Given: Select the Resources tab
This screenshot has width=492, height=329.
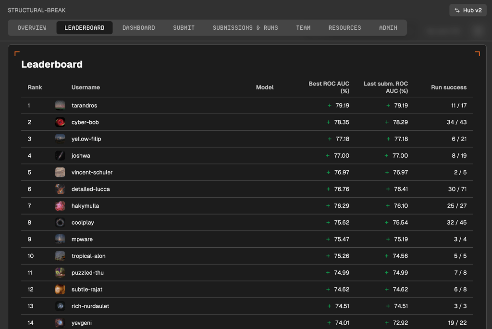Looking at the screenshot, I should coord(344,28).
